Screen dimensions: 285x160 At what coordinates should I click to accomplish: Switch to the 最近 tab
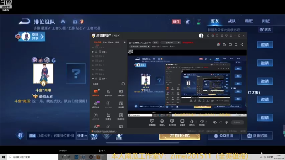coord(249,21)
